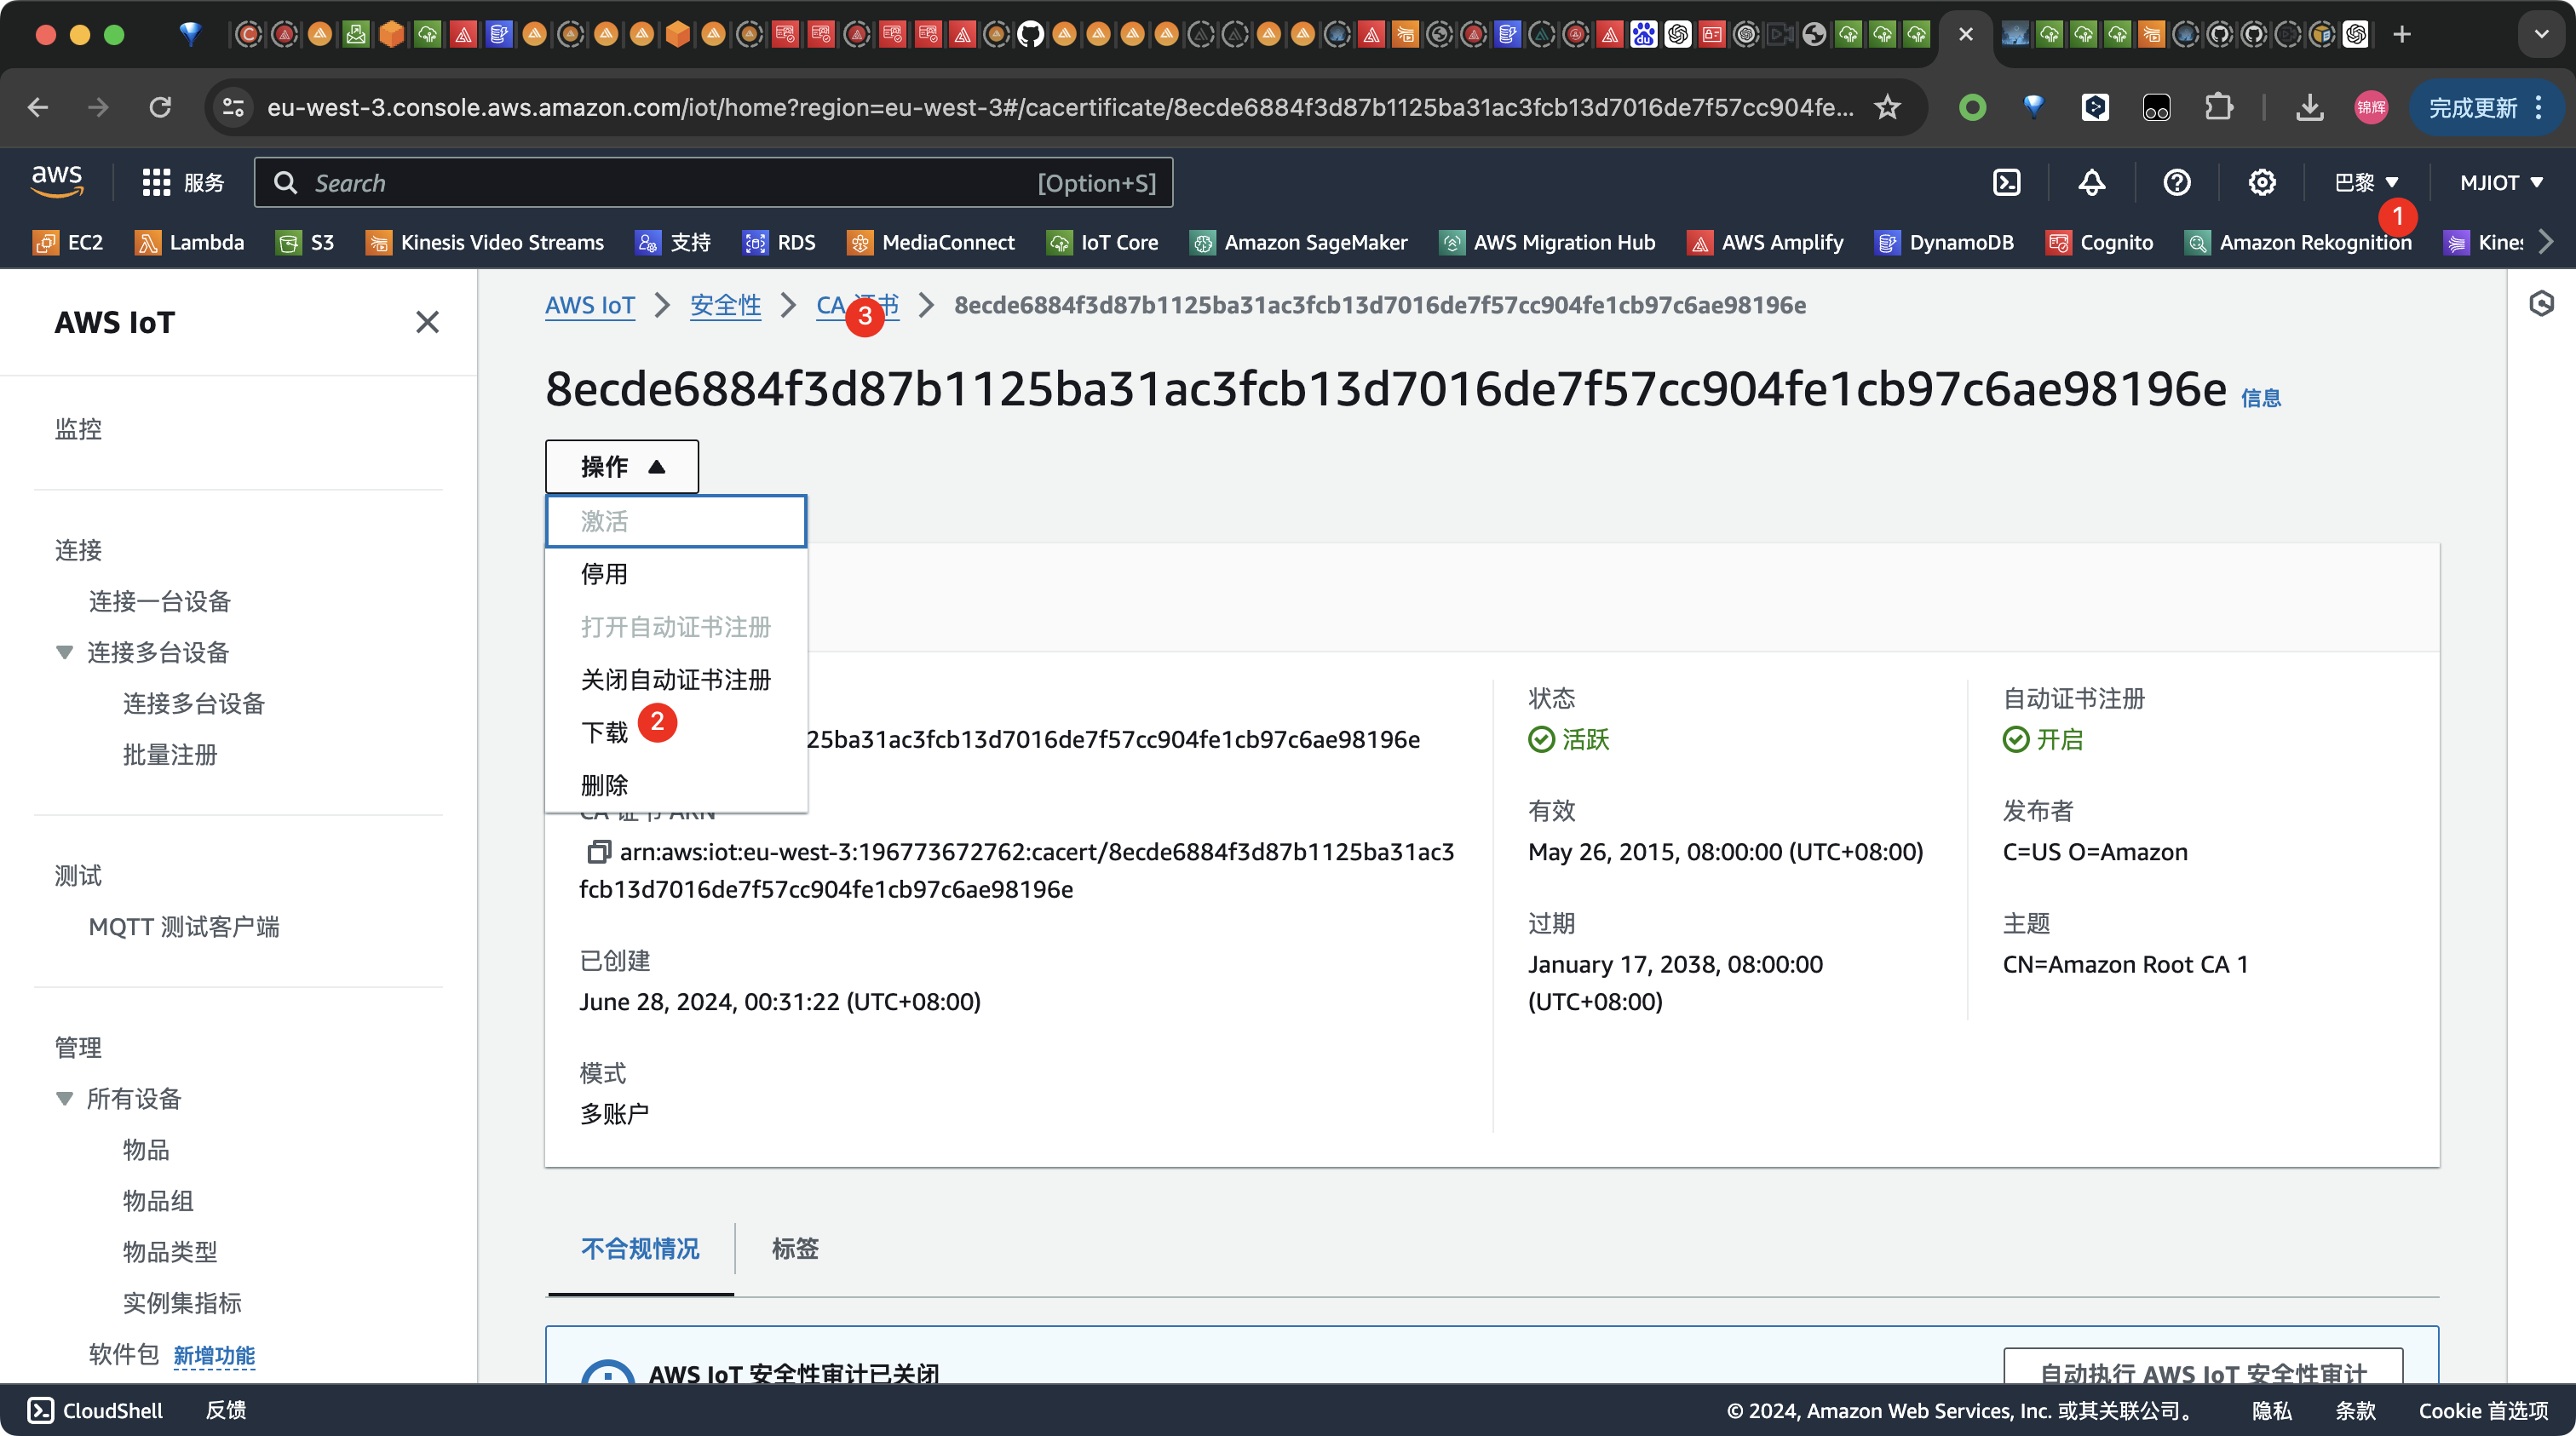Screen dimensions: 2576x1436
Task: Open the help question mark menu
Action: tap(2176, 183)
